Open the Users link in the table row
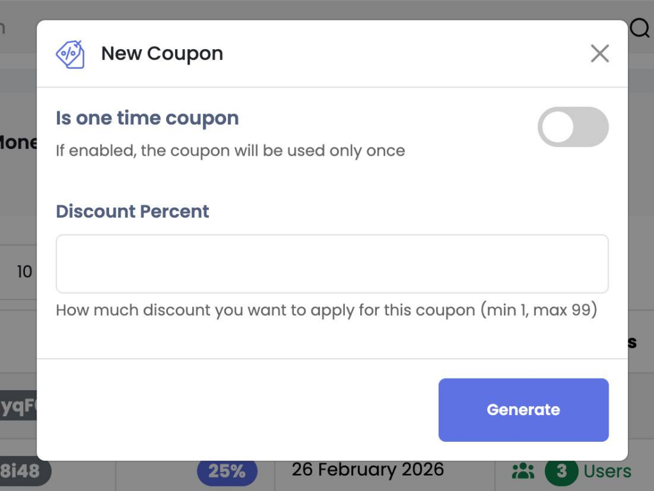The height and width of the screenshot is (491, 654). 607,472
